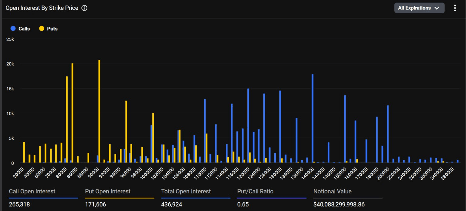Click the blue Calls bar at 150000 strike
Image resolution: width=466 pixels, height=211 pixels.
pyautogui.click(x=345, y=129)
